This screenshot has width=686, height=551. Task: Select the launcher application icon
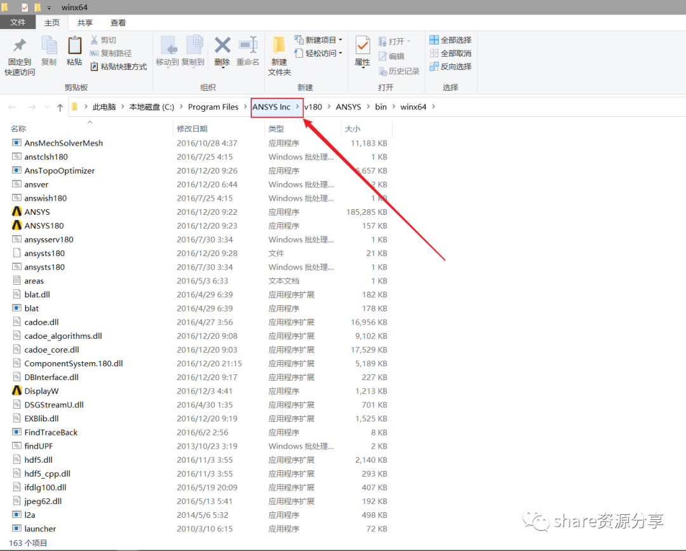17,528
